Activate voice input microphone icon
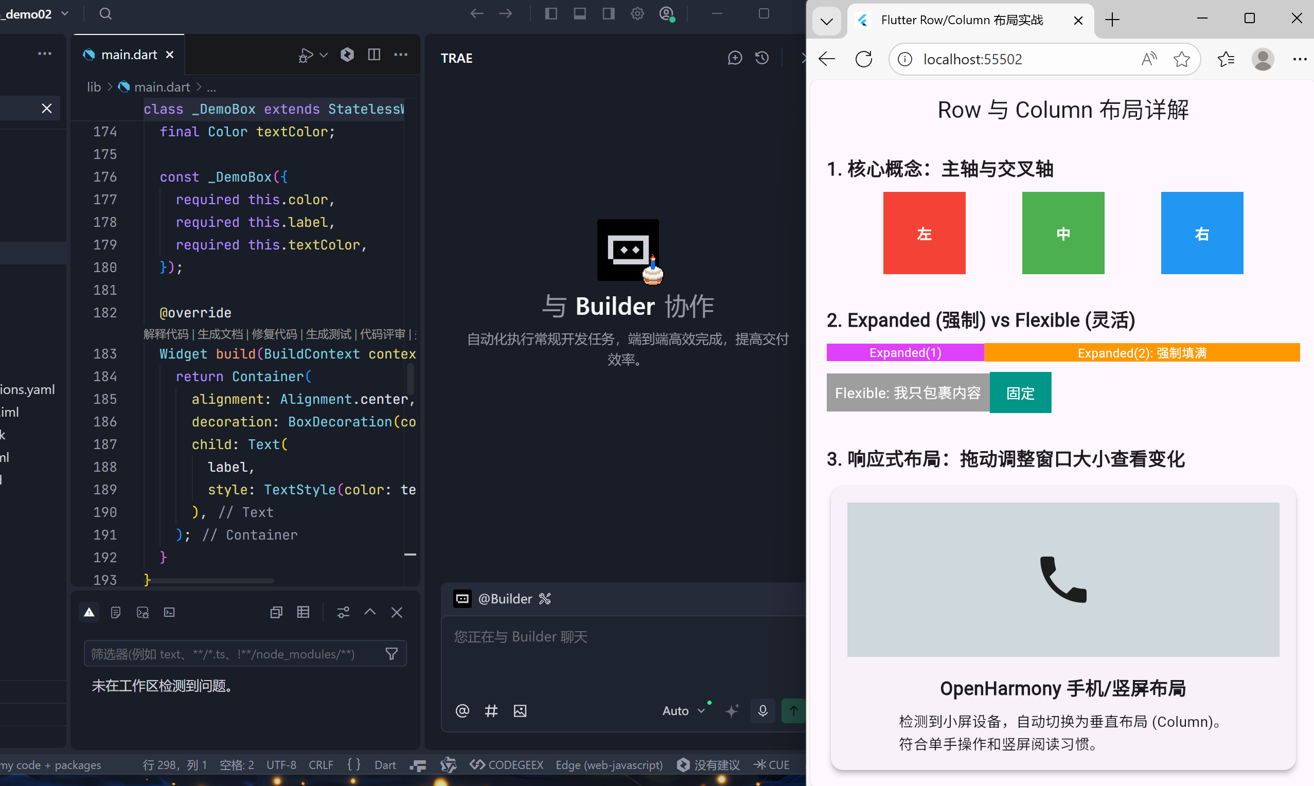 (x=762, y=711)
